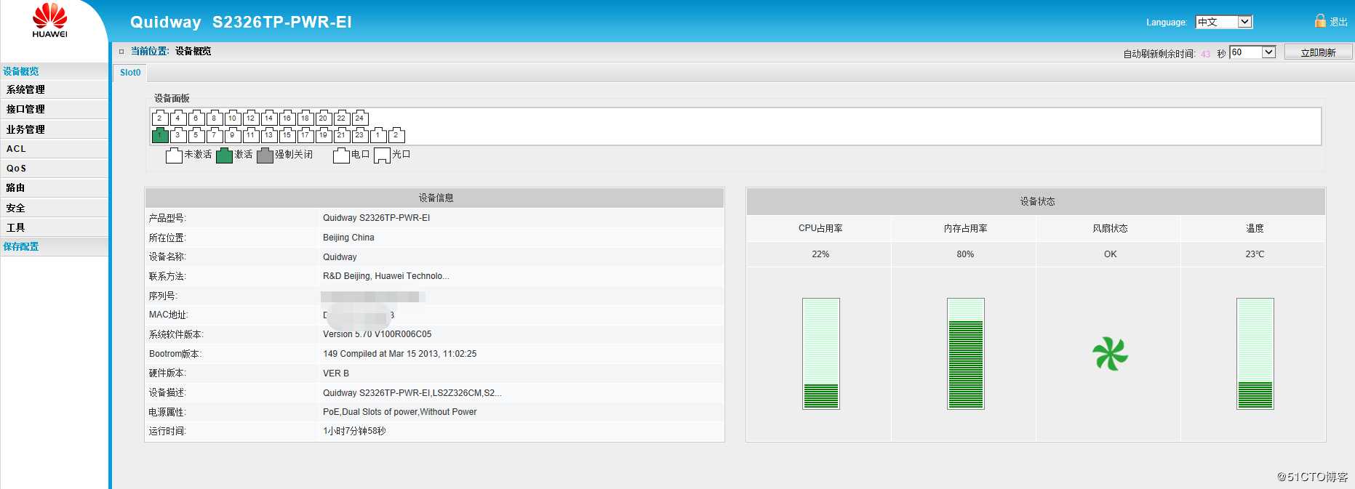Switch to the Slot0 tab
The image size is (1355, 489).
click(x=130, y=73)
